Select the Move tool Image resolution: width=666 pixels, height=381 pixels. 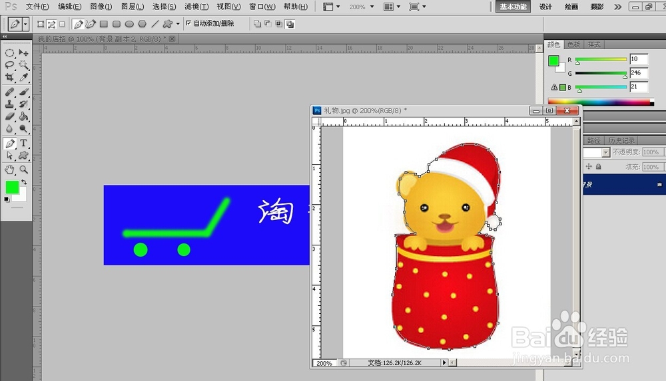pos(24,53)
